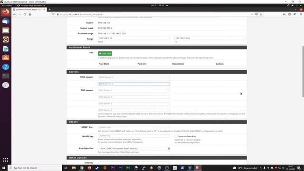Open LibreOffice Writer from the dock

pos(6,48)
